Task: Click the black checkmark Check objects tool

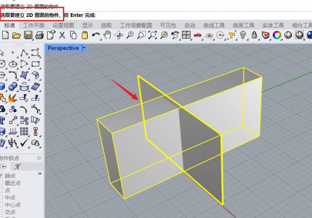Action: (24, 143)
